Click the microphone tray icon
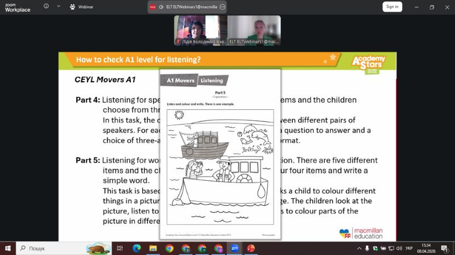This screenshot has width=455, height=255. coord(367,248)
